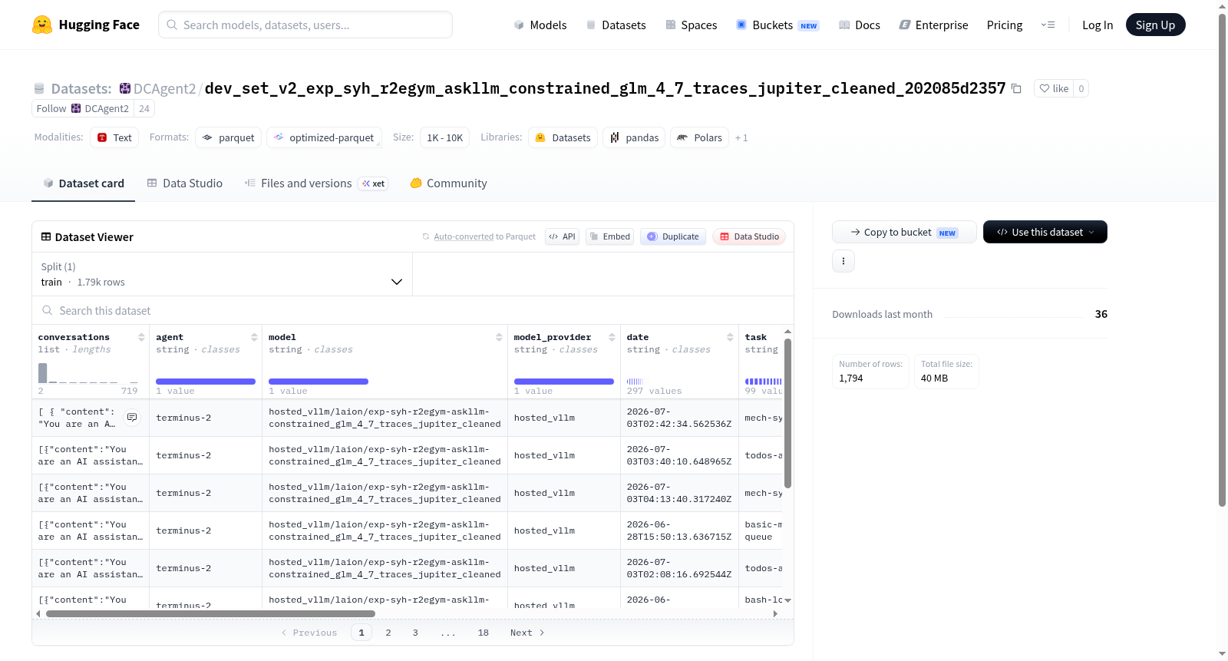Open Data Studio from viewer header

tap(749, 236)
